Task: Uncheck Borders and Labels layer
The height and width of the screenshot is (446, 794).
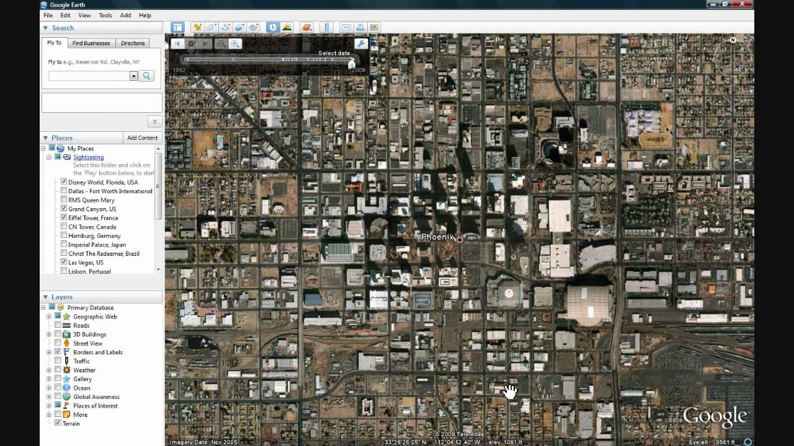Action: 58,352
